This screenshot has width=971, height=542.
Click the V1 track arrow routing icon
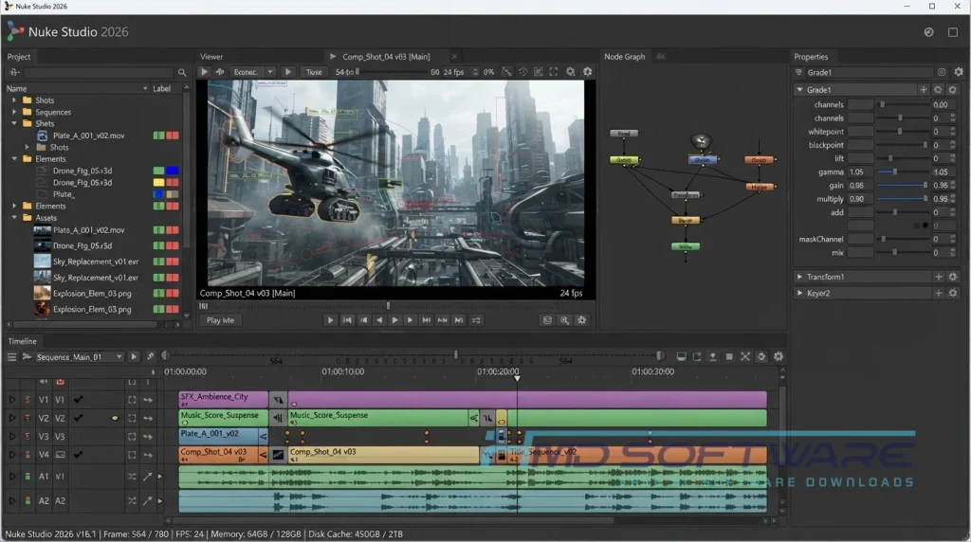point(148,400)
